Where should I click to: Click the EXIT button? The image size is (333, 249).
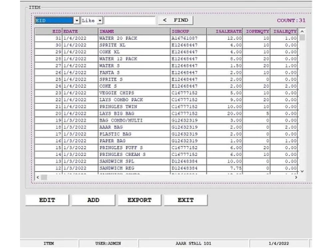pyautogui.click(x=186, y=200)
